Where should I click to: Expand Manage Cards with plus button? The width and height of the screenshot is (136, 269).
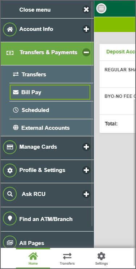click(86, 147)
